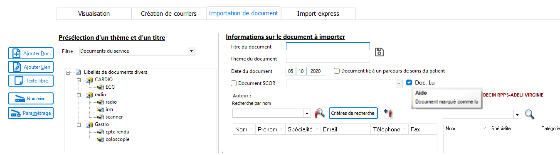
Task: Click Ajouter Lien button
Action: click(31, 67)
